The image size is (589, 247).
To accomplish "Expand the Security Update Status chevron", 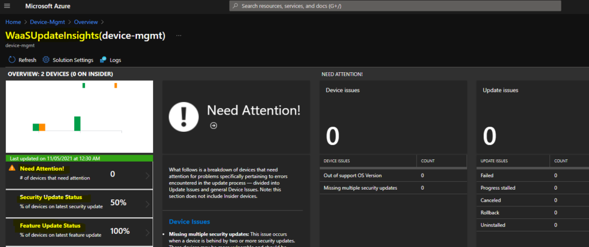I will tap(147, 204).
